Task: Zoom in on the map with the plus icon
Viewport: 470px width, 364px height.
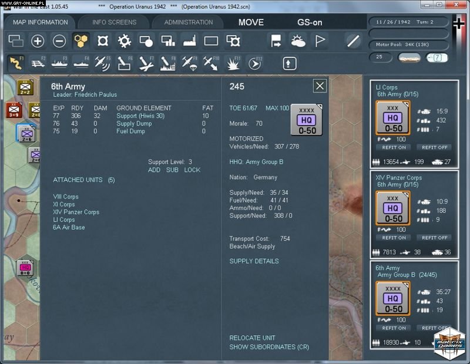Action: tap(38, 41)
